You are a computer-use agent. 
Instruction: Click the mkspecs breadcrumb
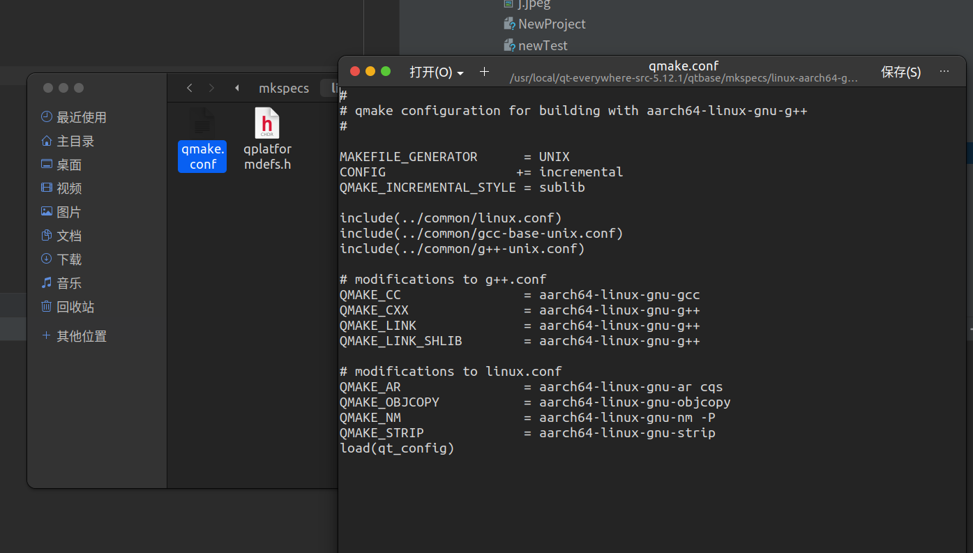(284, 88)
